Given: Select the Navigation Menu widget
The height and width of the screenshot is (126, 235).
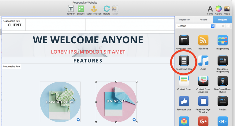Looking at the screenshot, I should pos(184,40).
